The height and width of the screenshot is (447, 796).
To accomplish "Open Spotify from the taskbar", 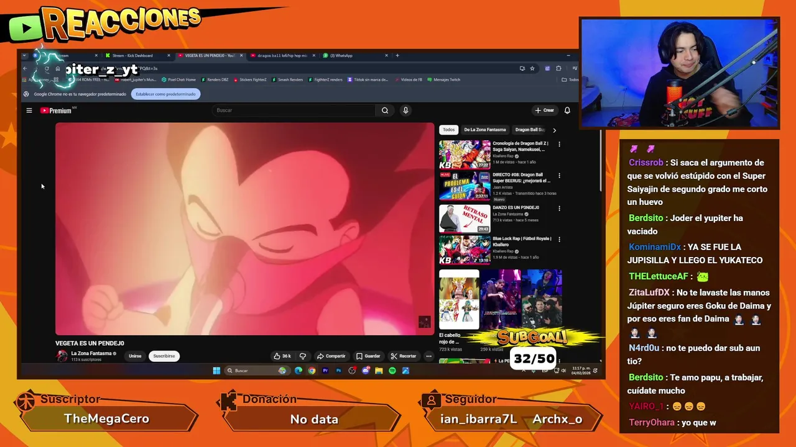I will click(392, 371).
